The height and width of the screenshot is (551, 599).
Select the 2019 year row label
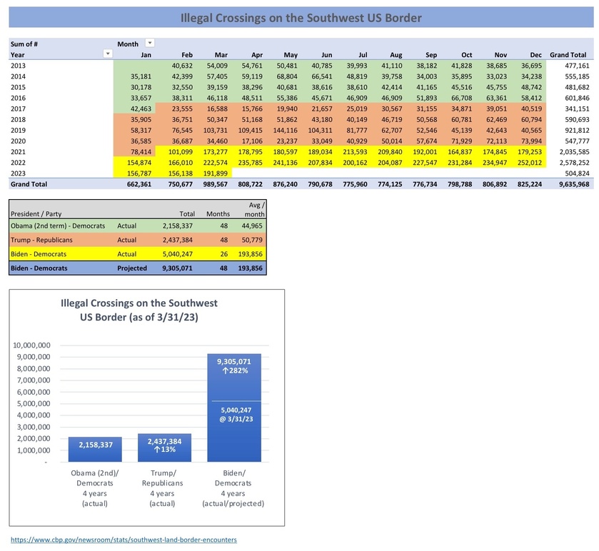point(18,130)
